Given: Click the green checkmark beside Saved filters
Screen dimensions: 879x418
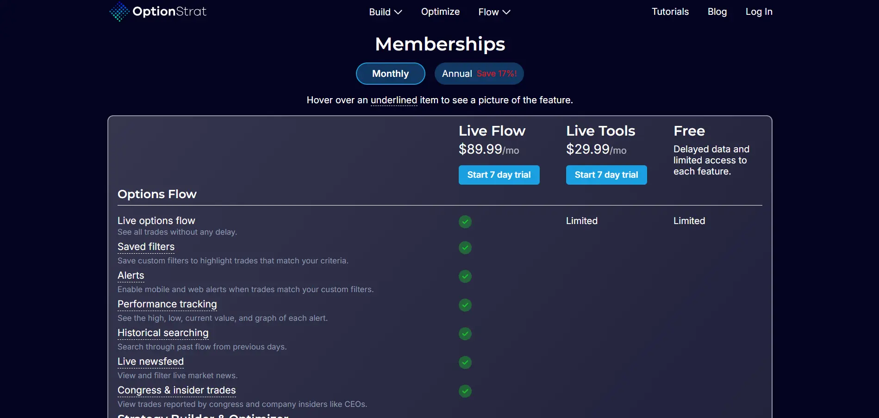Looking at the screenshot, I should (465, 248).
